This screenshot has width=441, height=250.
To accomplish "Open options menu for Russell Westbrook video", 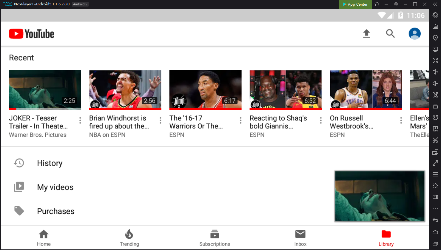I will click(x=401, y=120).
